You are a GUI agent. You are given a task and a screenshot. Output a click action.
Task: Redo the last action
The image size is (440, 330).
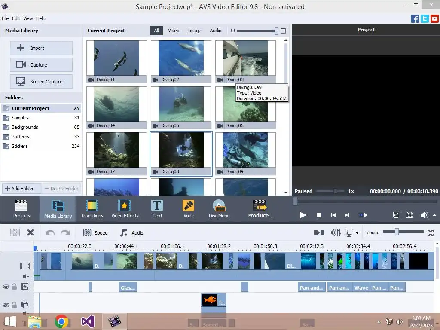tap(65, 232)
